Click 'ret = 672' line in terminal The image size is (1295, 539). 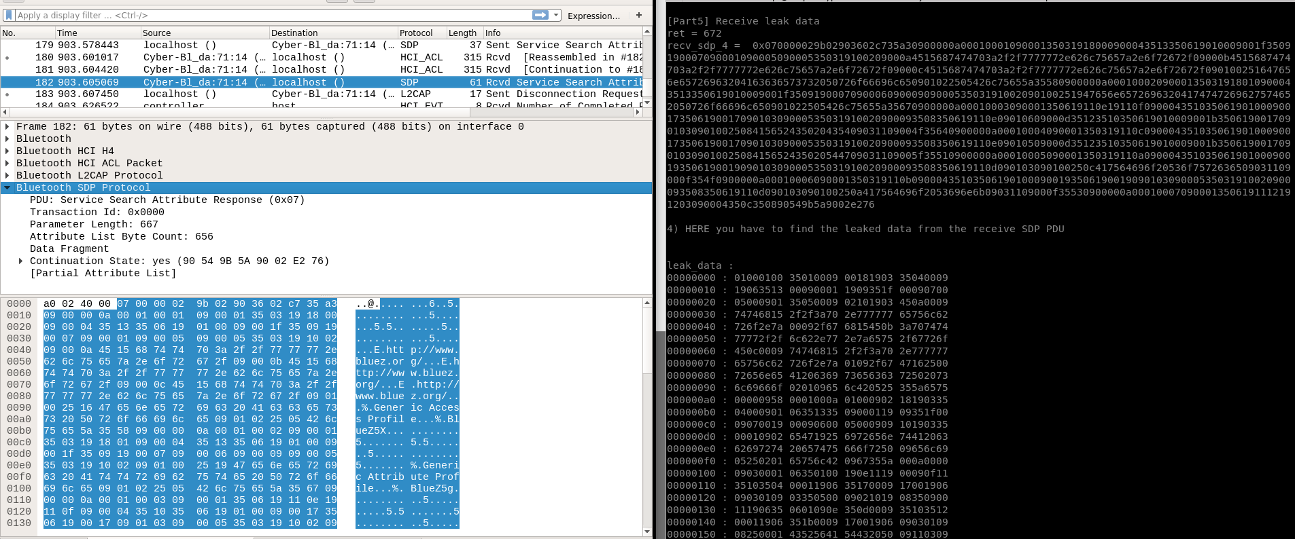[694, 33]
